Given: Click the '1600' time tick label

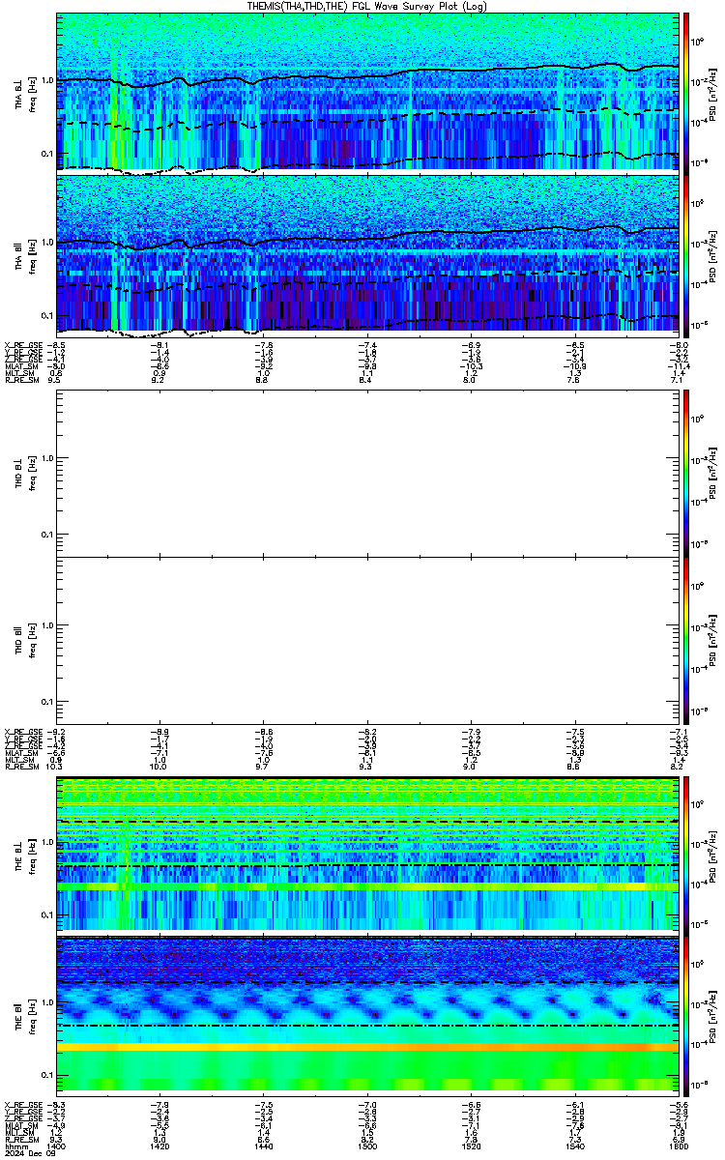Looking at the screenshot, I should (x=679, y=1145).
